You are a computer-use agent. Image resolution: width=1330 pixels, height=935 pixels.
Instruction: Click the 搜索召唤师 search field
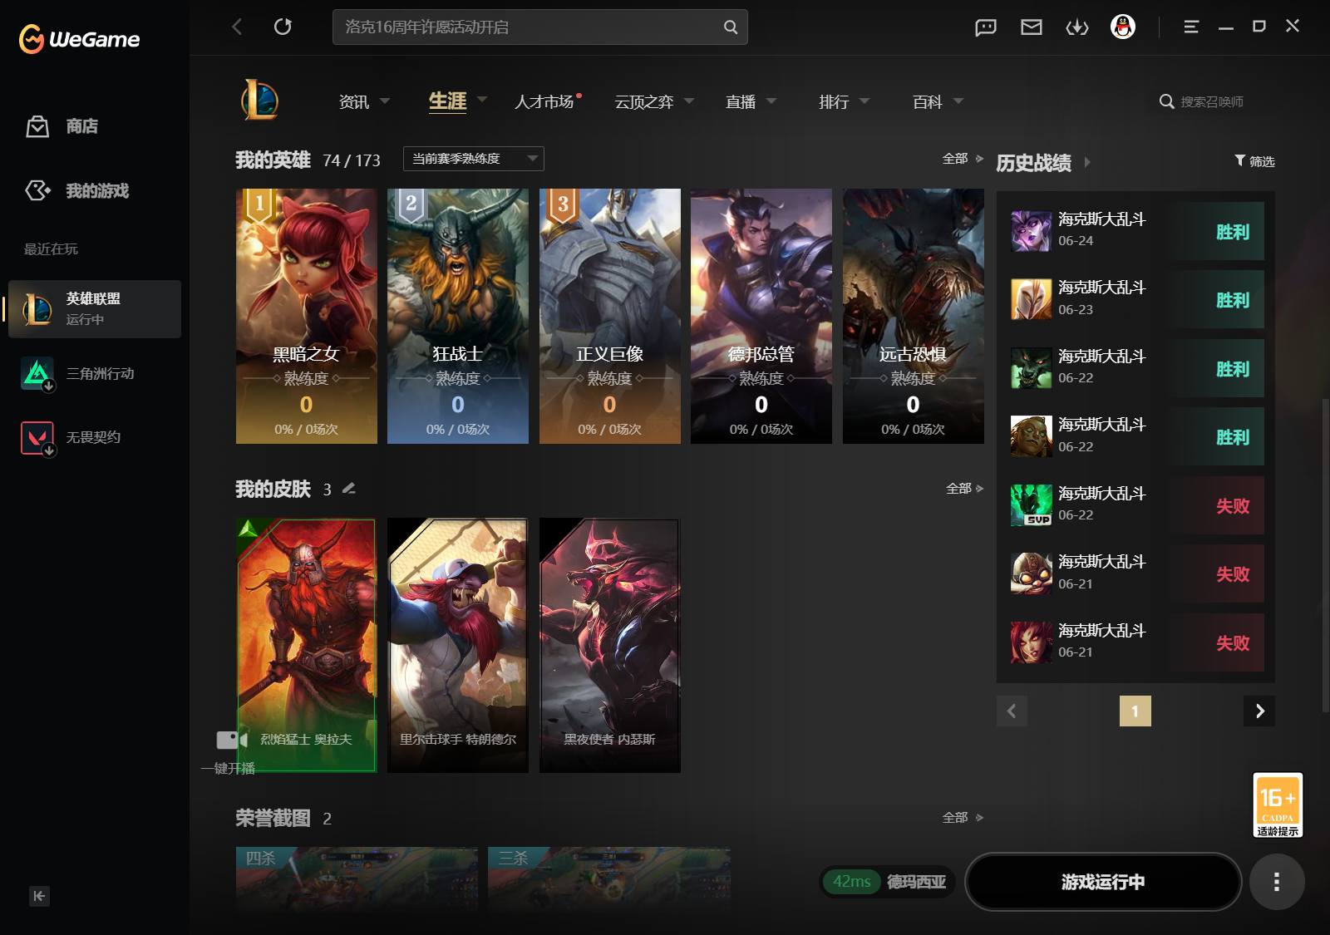tap(1214, 101)
